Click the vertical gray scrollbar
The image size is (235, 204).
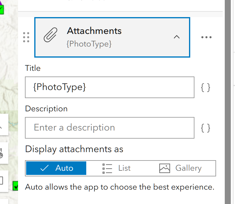point(228,102)
